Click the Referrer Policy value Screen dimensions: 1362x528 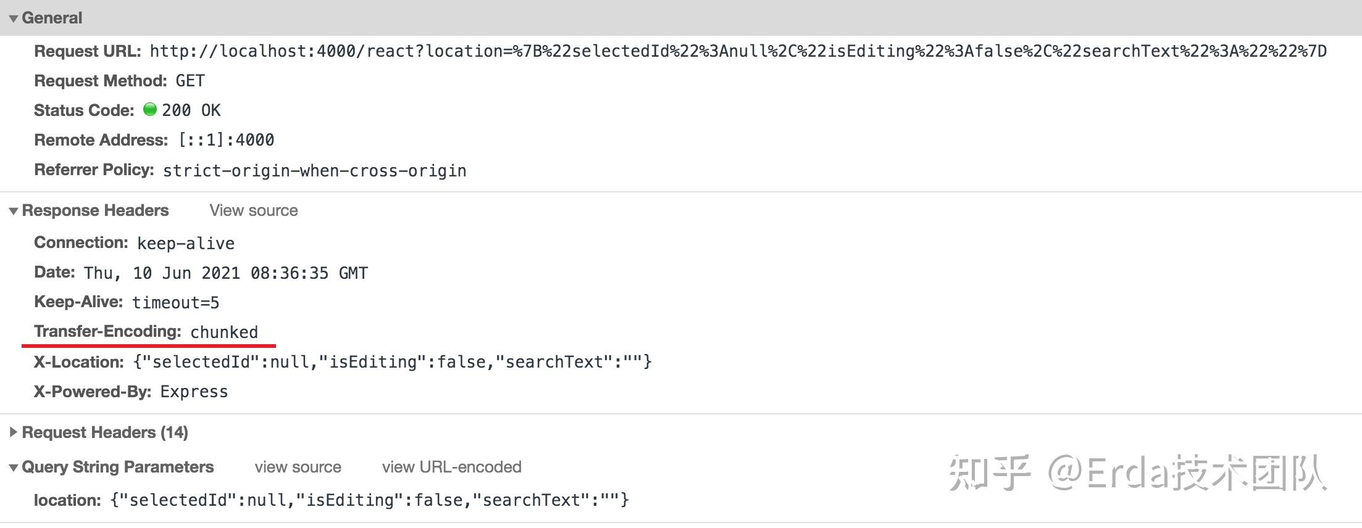point(315,170)
